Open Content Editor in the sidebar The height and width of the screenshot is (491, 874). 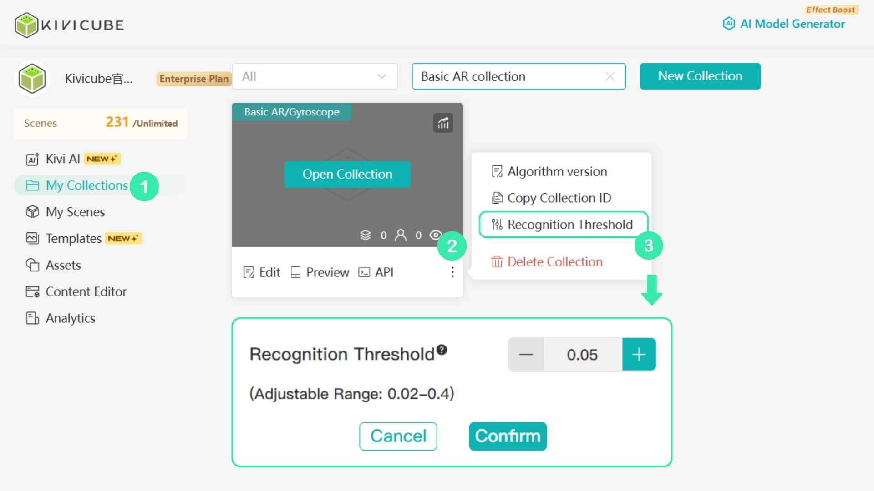tap(76, 291)
